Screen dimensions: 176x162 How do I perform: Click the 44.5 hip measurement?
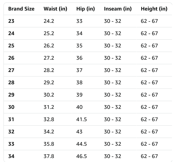pyautogui.click(x=82, y=144)
